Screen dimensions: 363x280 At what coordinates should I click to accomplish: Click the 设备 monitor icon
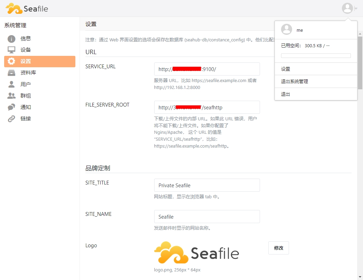click(x=11, y=50)
